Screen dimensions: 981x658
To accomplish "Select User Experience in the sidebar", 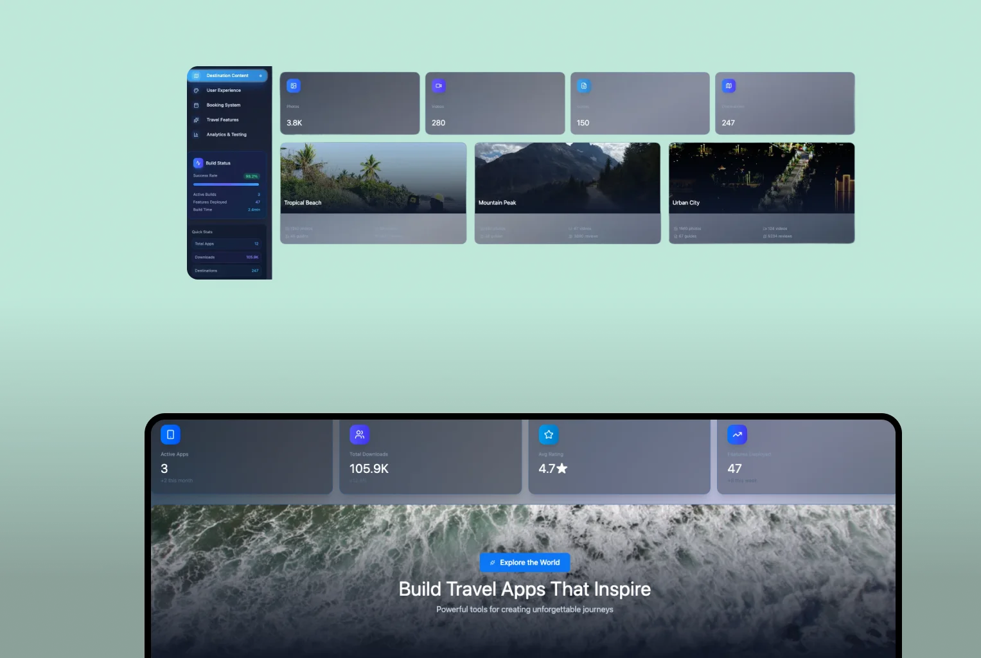I will coord(223,90).
